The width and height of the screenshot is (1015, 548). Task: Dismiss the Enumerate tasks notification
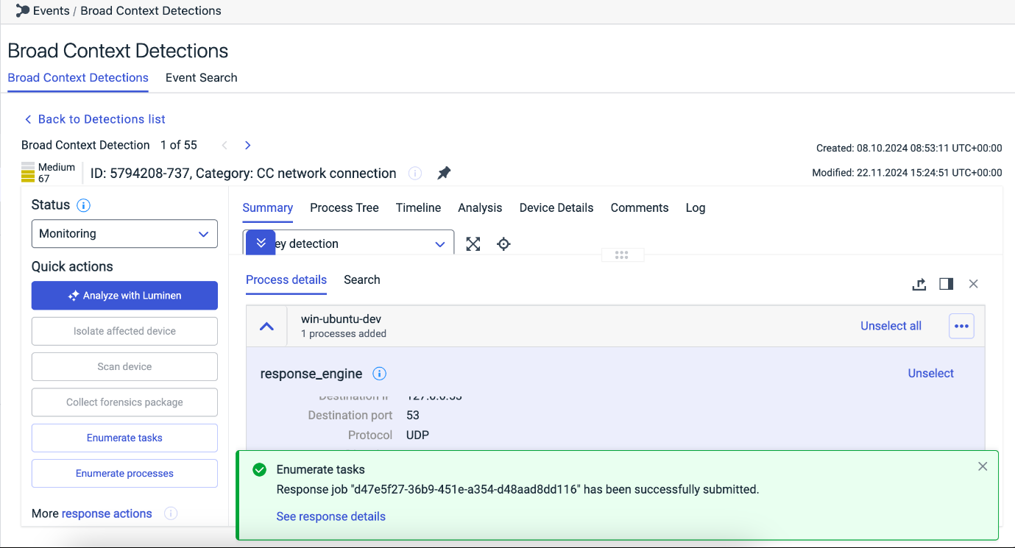[x=983, y=466]
